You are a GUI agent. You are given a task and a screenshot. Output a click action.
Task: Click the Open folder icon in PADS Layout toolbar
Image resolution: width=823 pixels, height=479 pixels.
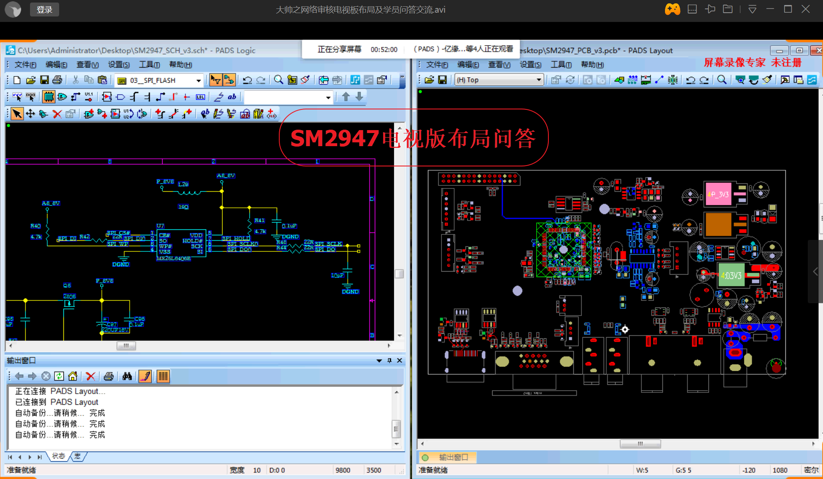tap(429, 80)
